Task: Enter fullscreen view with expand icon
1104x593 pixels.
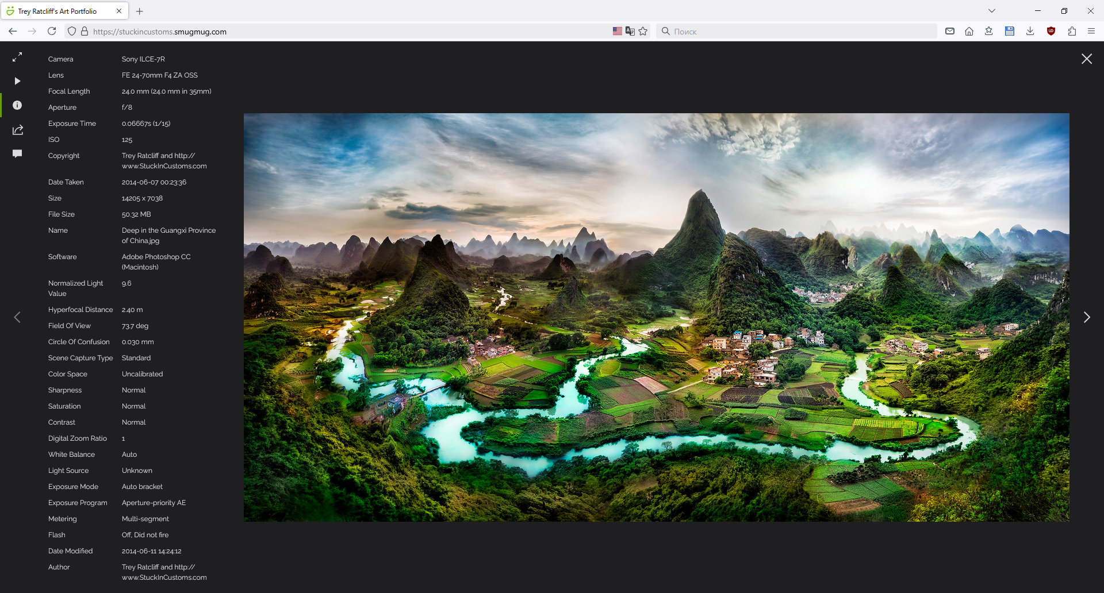Action: click(x=17, y=57)
